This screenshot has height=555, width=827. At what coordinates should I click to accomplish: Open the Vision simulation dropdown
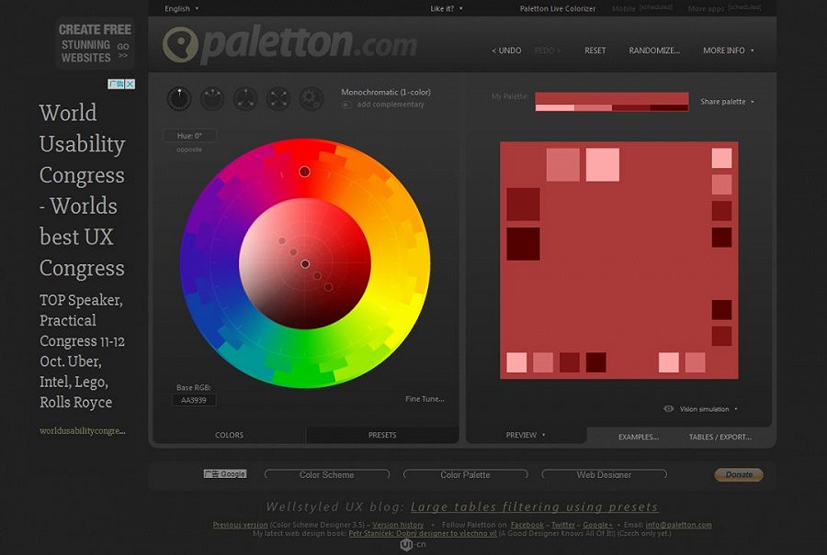pyautogui.click(x=708, y=409)
